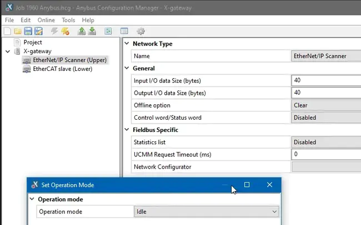Click the Connect lightning bolt icon
Image resolution: width=361 pixels, height=225 pixels.
pyautogui.click(x=54, y=31)
